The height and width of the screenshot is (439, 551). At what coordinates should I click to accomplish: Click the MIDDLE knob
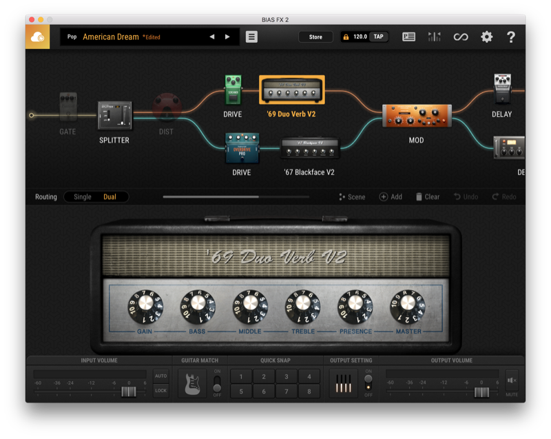[x=250, y=307]
